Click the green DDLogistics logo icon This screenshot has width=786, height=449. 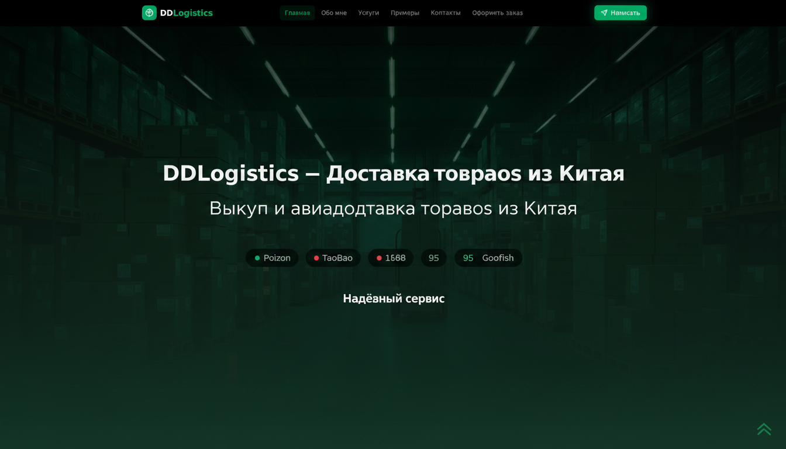coord(149,13)
